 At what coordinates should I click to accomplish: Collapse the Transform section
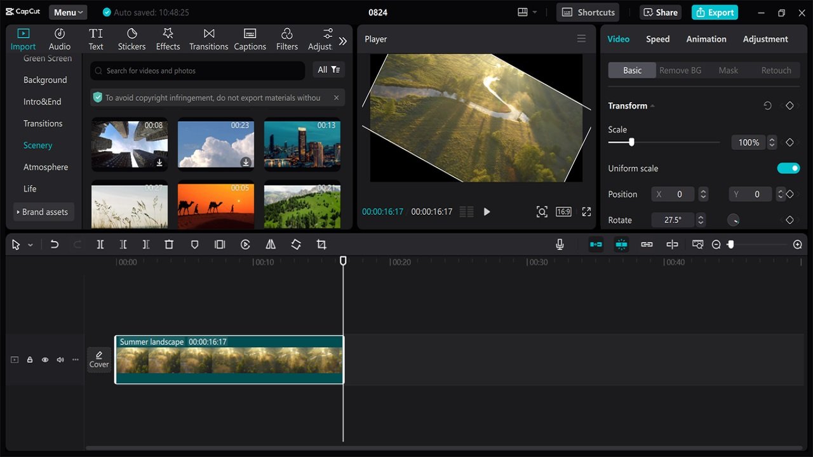(x=654, y=105)
